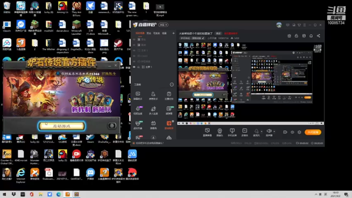Open the Steam icon labeled 蒸汽平台
The image size is (352, 198).
(118, 44)
